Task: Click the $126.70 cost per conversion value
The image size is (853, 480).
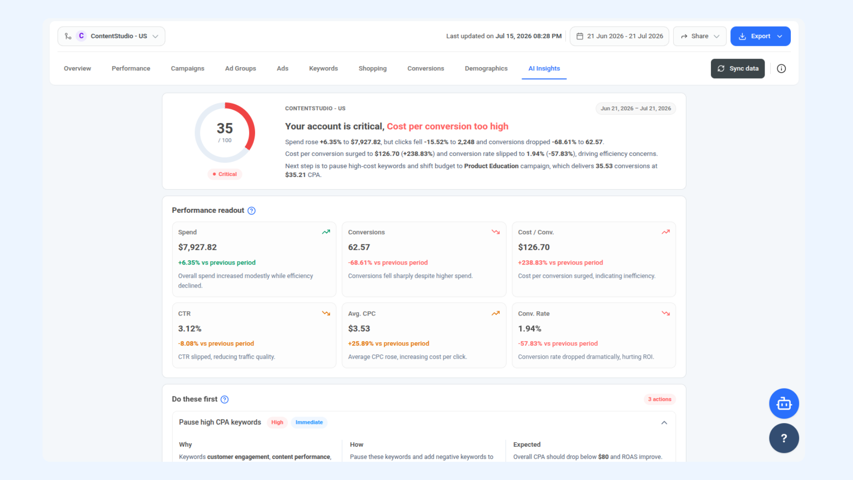Action: pyautogui.click(x=534, y=247)
